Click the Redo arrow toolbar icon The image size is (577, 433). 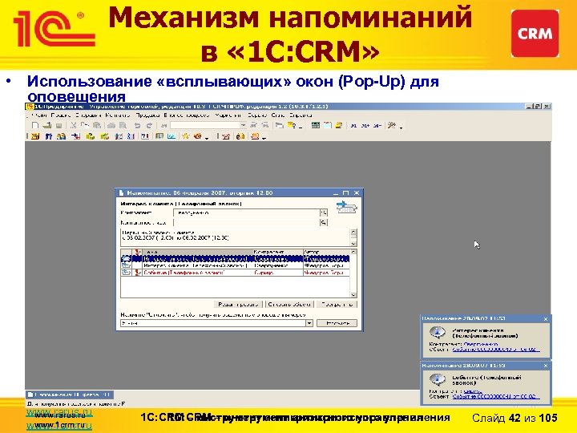pyautogui.click(x=149, y=126)
